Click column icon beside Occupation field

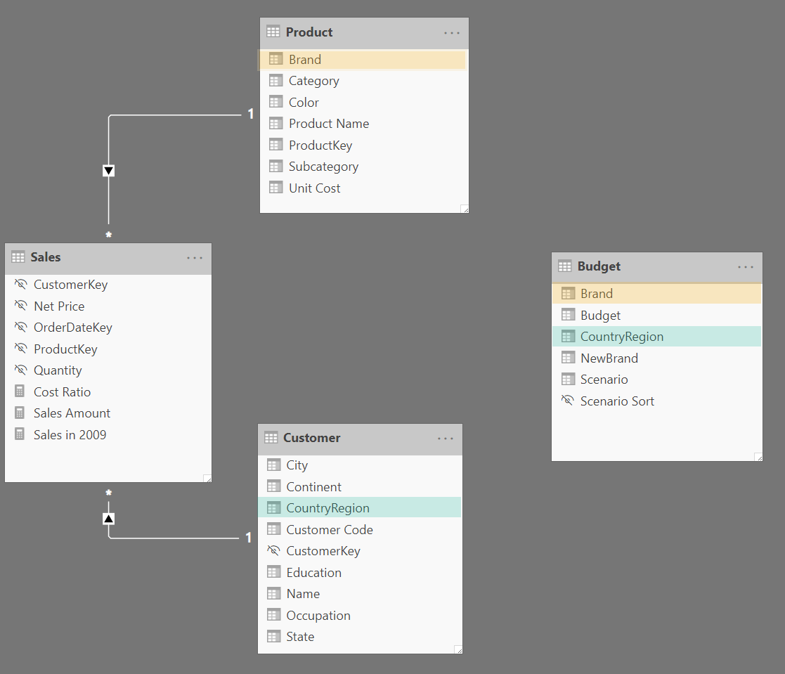[x=273, y=616]
